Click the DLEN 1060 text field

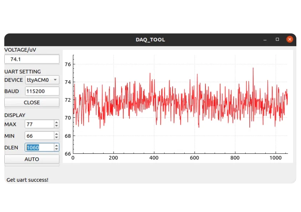(39, 148)
